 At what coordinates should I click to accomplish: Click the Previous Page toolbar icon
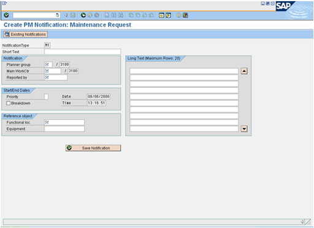(138, 15)
